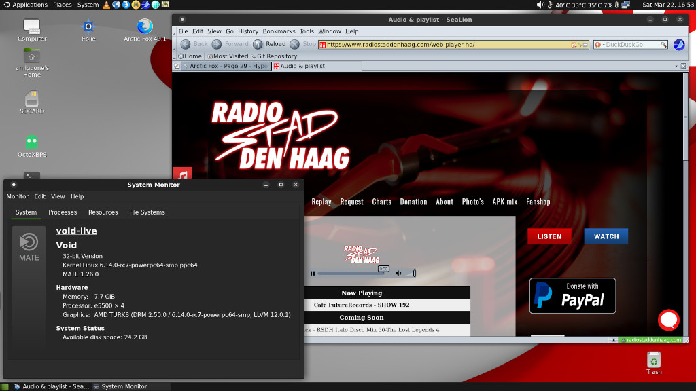Click the Donate with PayPal button
The image size is (696, 391).
point(572,296)
